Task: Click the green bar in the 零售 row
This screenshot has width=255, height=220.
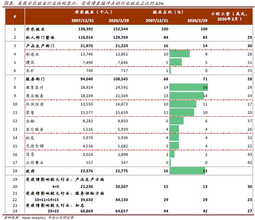Action: [x=181, y=113]
